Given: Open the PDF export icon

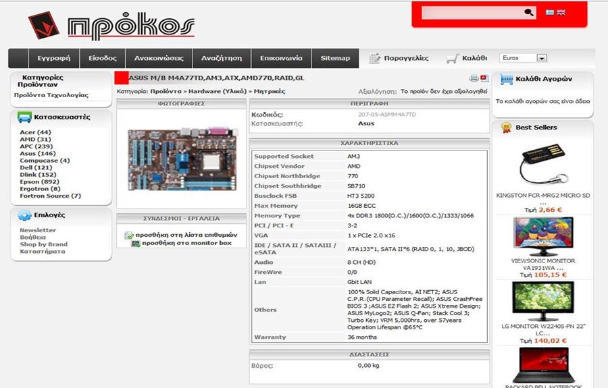Looking at the screenshot, I should (x=484, y=78).
